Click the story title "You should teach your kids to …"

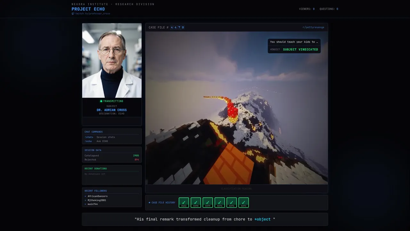point(294,42)
